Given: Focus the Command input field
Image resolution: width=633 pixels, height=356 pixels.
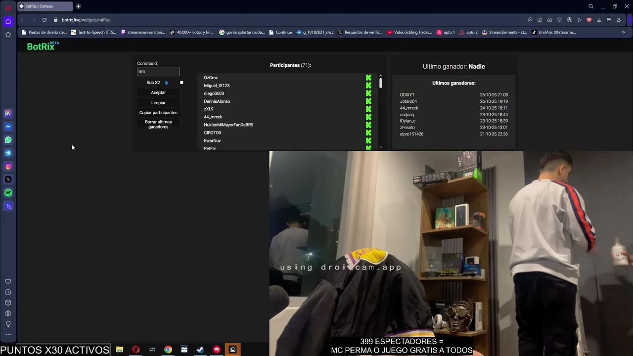Looking at the screenshot, I should 158,71.
